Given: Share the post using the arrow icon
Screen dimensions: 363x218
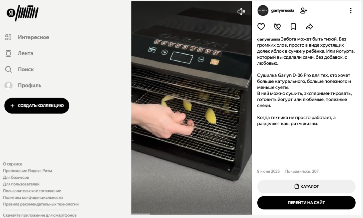Looking at the screenshot, I should click(309, 27).
